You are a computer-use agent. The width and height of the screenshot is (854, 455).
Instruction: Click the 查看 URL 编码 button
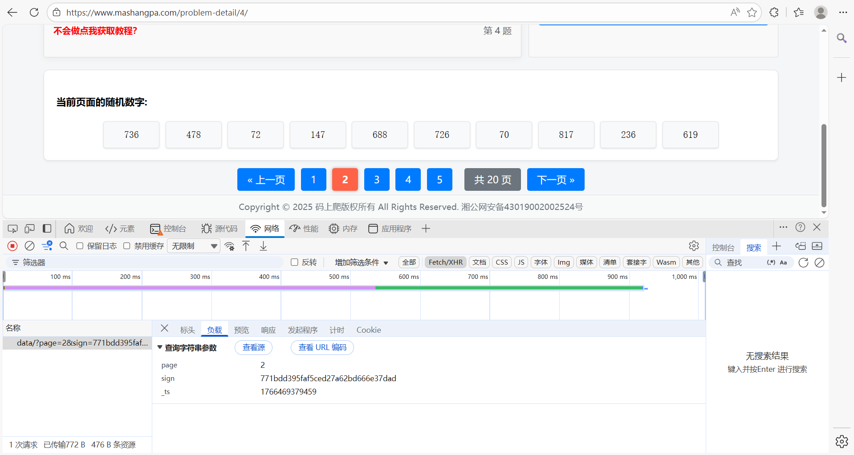(x=322, y=347)
